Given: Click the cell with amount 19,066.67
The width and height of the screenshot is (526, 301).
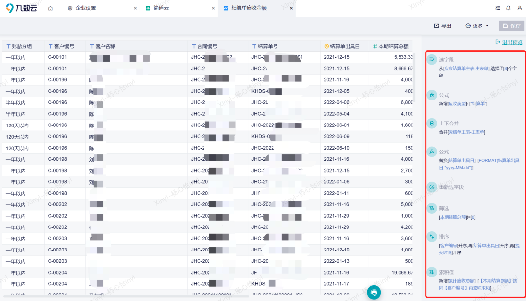Looking at the screenshot, I should (391, 273).
